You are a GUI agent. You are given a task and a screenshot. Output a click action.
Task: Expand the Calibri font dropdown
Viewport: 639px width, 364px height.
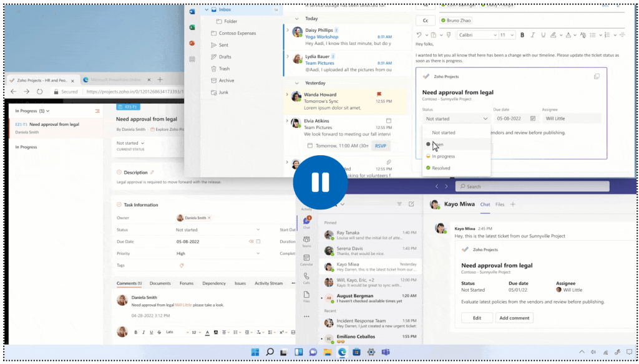pyautogui.click(x=492, y=35)
